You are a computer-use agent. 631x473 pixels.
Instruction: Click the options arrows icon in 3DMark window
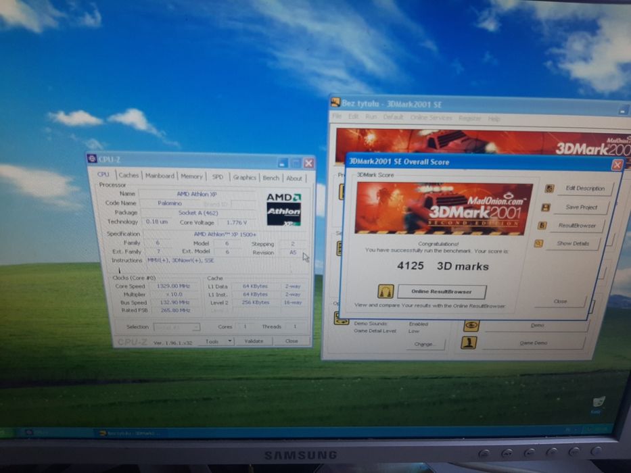[x=342, y=318]
